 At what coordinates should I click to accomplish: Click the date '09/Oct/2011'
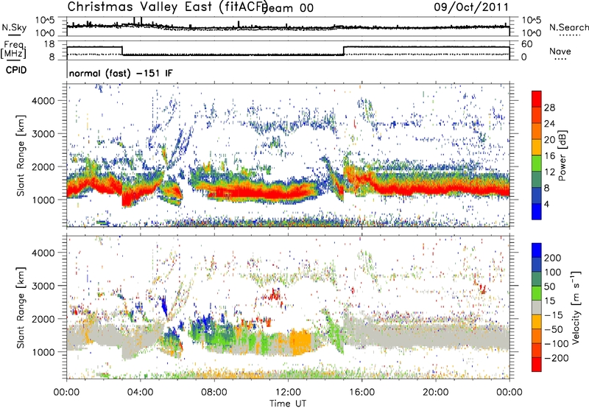coord(471,7)
